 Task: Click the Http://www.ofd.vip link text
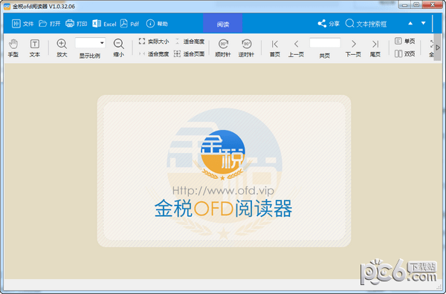click(x=223, y=191)
